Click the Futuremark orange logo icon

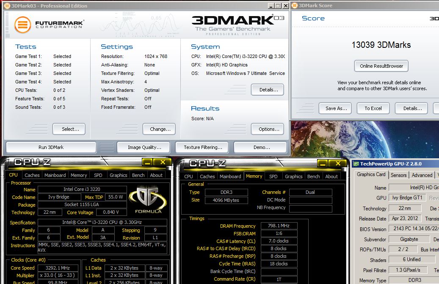pyautogui.click(x=23, y=25)
